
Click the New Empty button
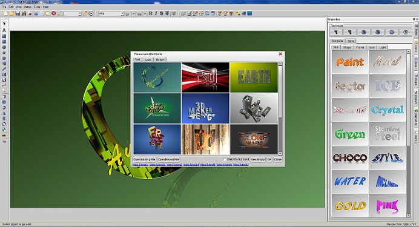coord(257,159)
